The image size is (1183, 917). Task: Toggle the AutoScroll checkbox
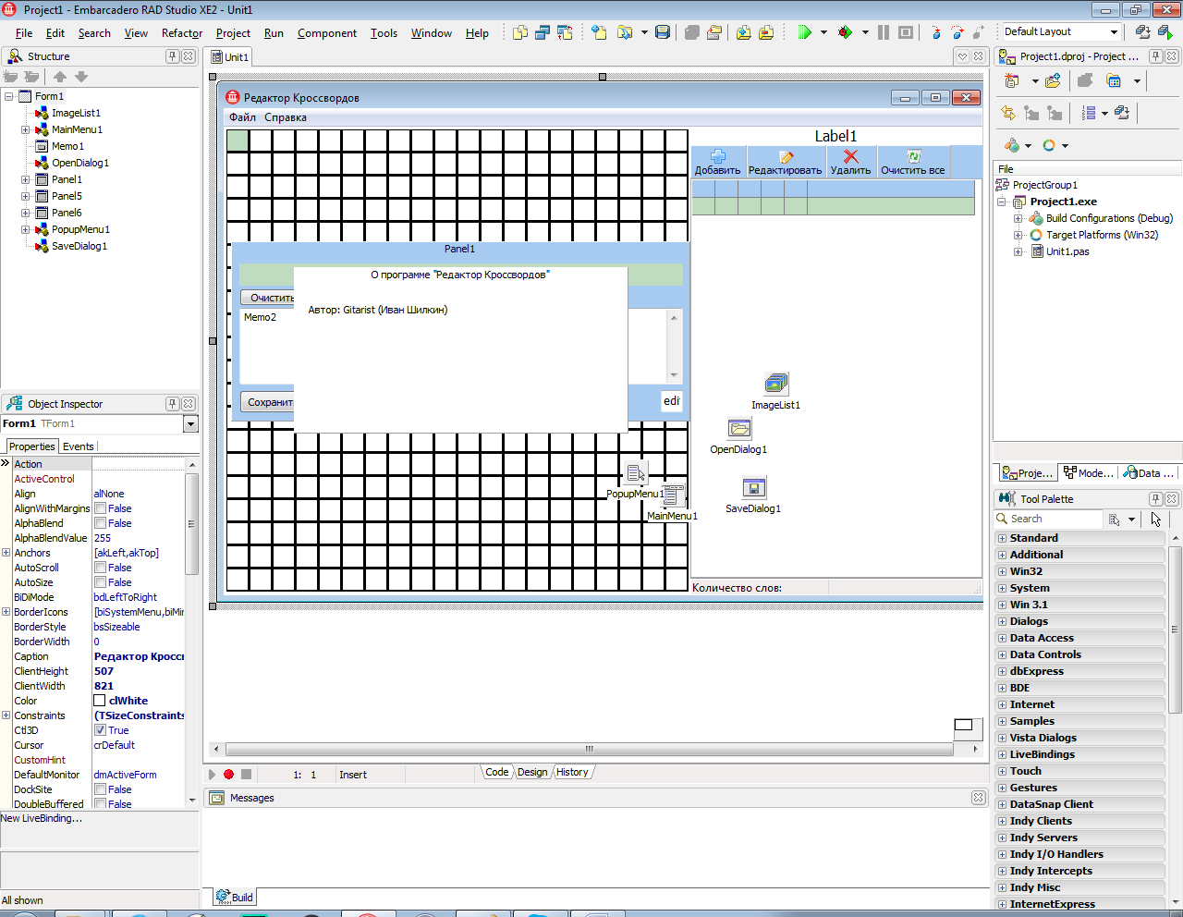[100, 568]
